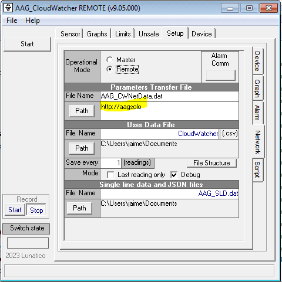Select the Master operational mode
Screen dimensions: 282x282
coord(109,60)
